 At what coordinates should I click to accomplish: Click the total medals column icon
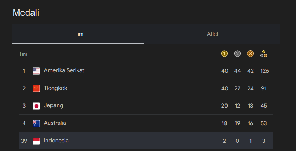pos(264,54)
